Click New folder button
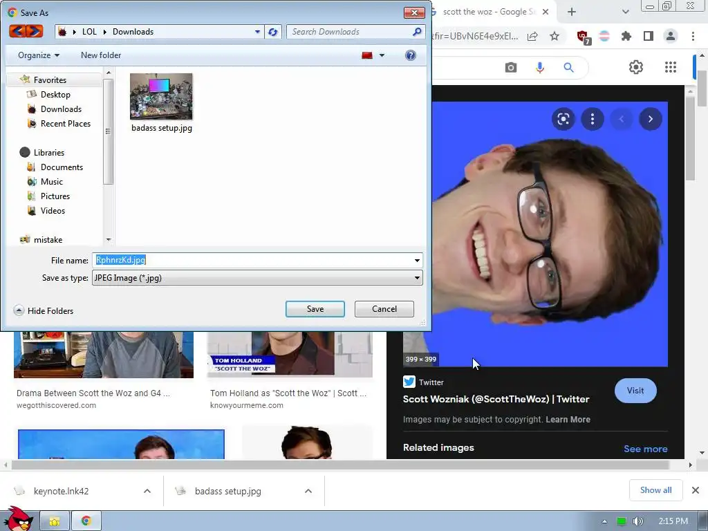The image size is (708, 531). pos(101,55)
